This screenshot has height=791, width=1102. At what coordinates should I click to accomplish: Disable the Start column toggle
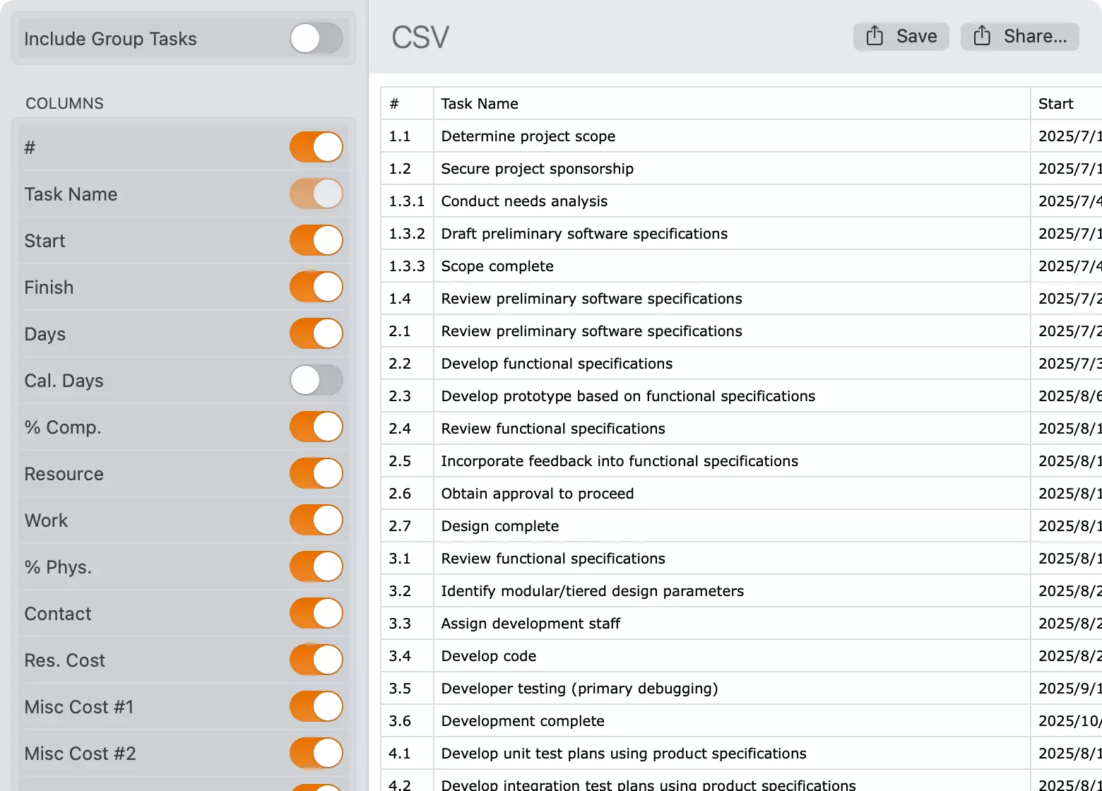tap(316, 240)
